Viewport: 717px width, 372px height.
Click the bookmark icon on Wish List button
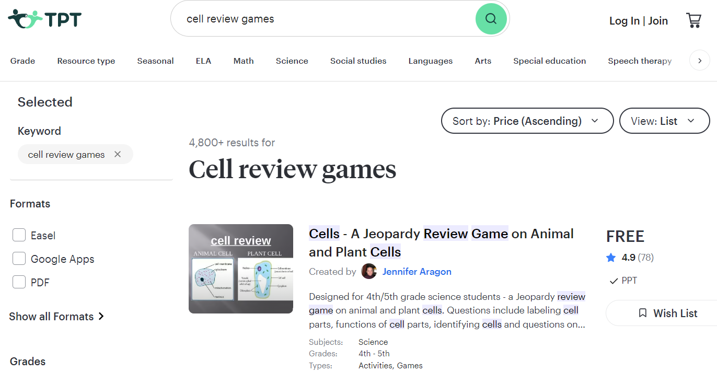pyautogui.click(x=643, y=312)
